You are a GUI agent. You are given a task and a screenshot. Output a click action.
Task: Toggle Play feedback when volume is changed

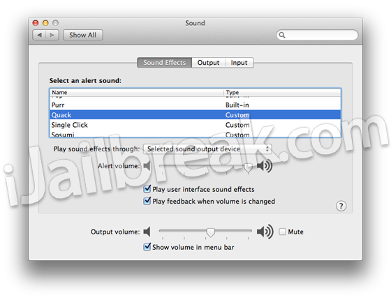[x=147, y=201]
